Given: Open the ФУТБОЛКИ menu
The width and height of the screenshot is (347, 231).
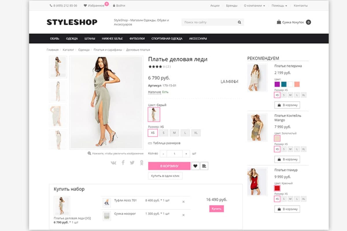Looking at the screenshot, I should click(137, 39).
